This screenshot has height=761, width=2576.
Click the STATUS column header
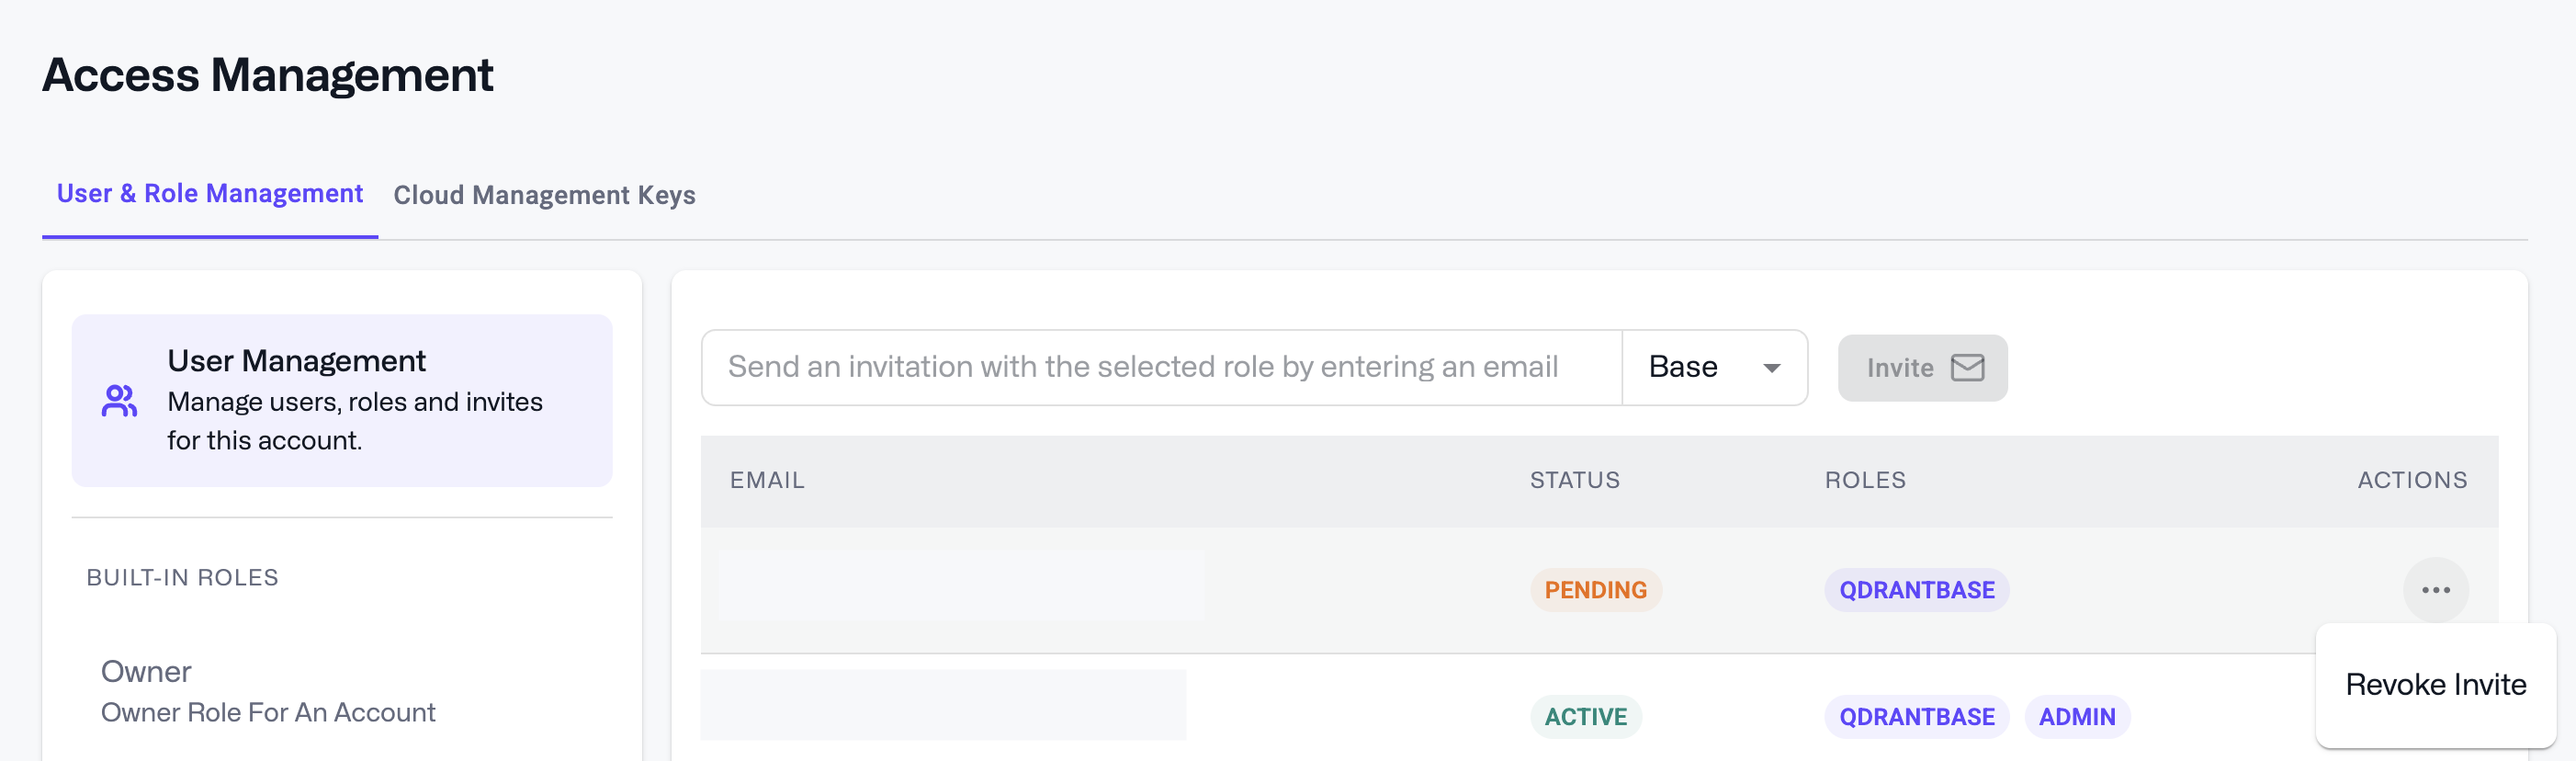(1574, 480)
